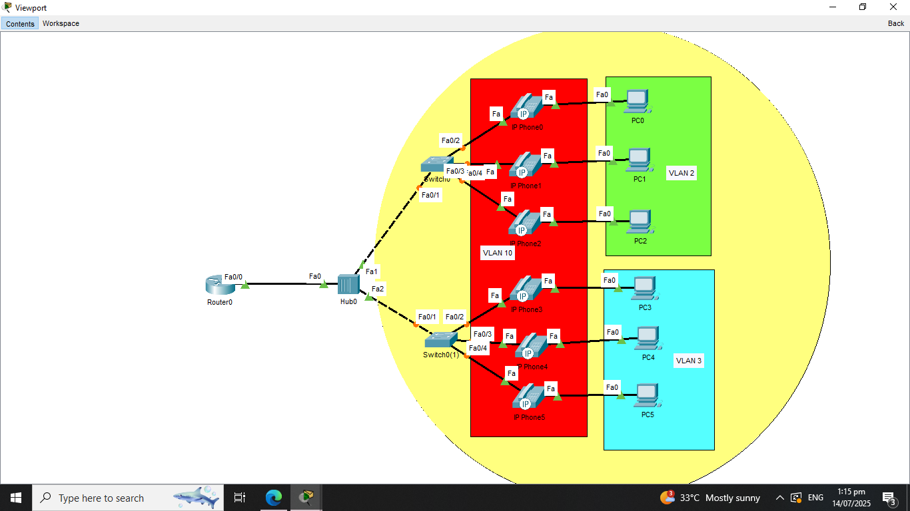Click the VLAN 3 label
Screen dimensions: 910x511
(x=689, y=361)
